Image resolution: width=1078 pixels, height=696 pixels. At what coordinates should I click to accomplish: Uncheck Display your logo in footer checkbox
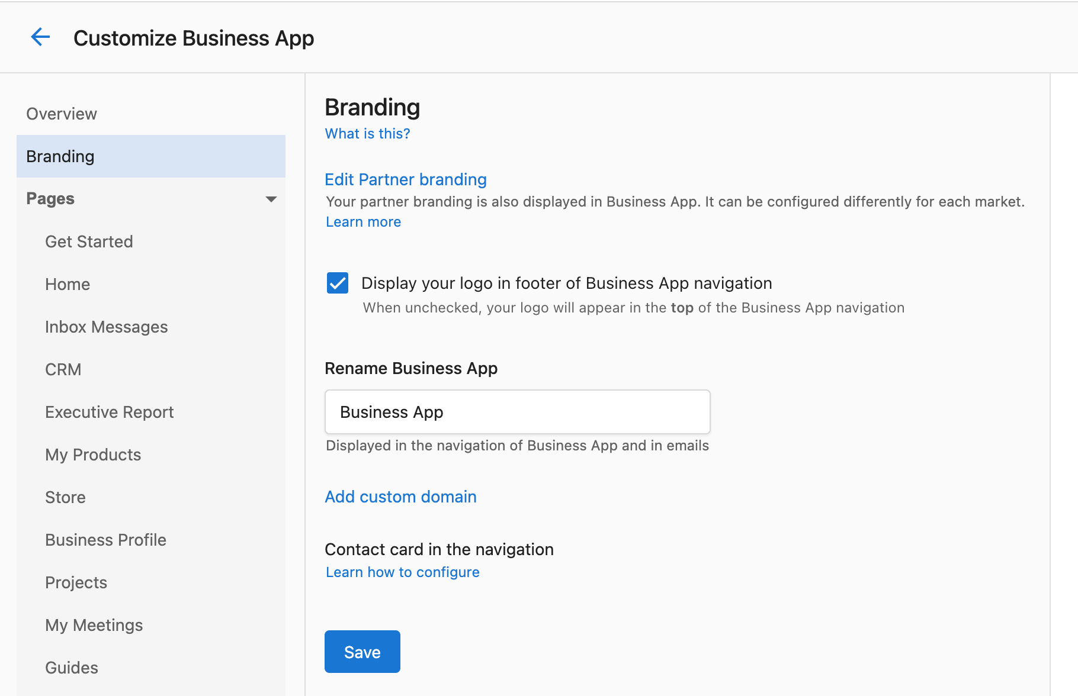pyautogui.click(x=338, y=283)
